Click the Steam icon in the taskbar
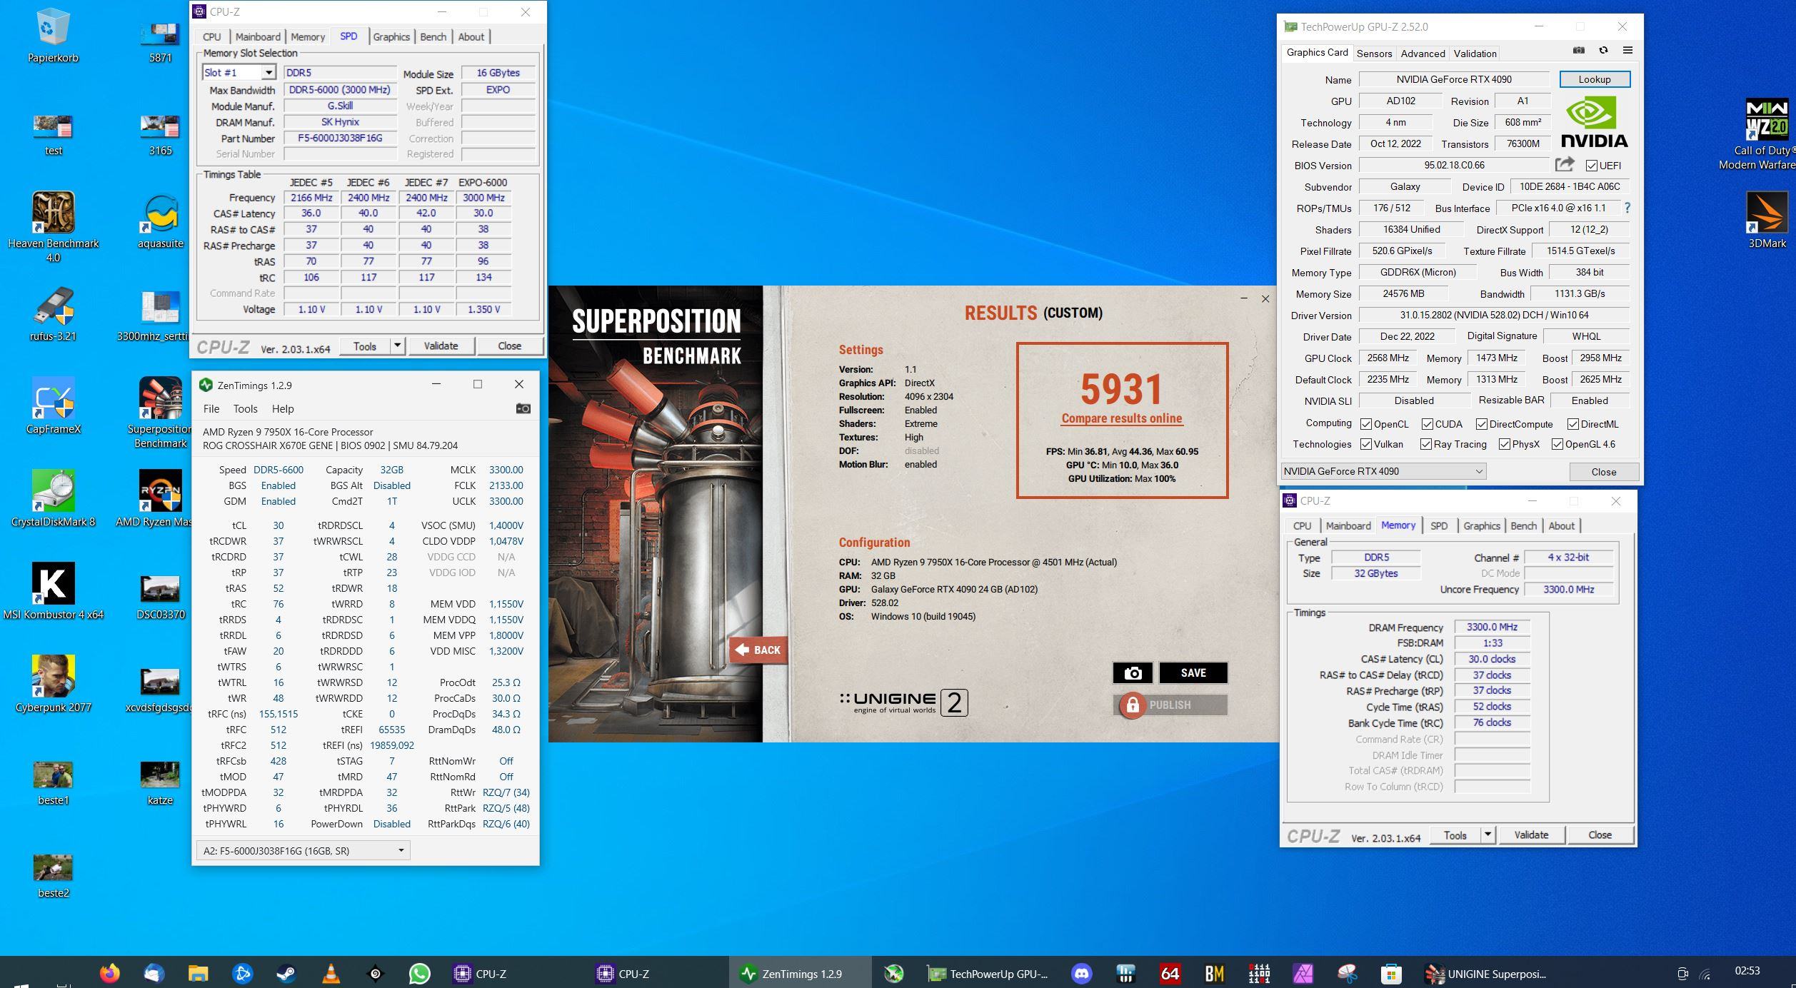 286,973
